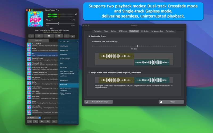Open options for POP 2025 playlist
Image resolution: width=213 pixels, height=133 pixels.
click(77, 85)
